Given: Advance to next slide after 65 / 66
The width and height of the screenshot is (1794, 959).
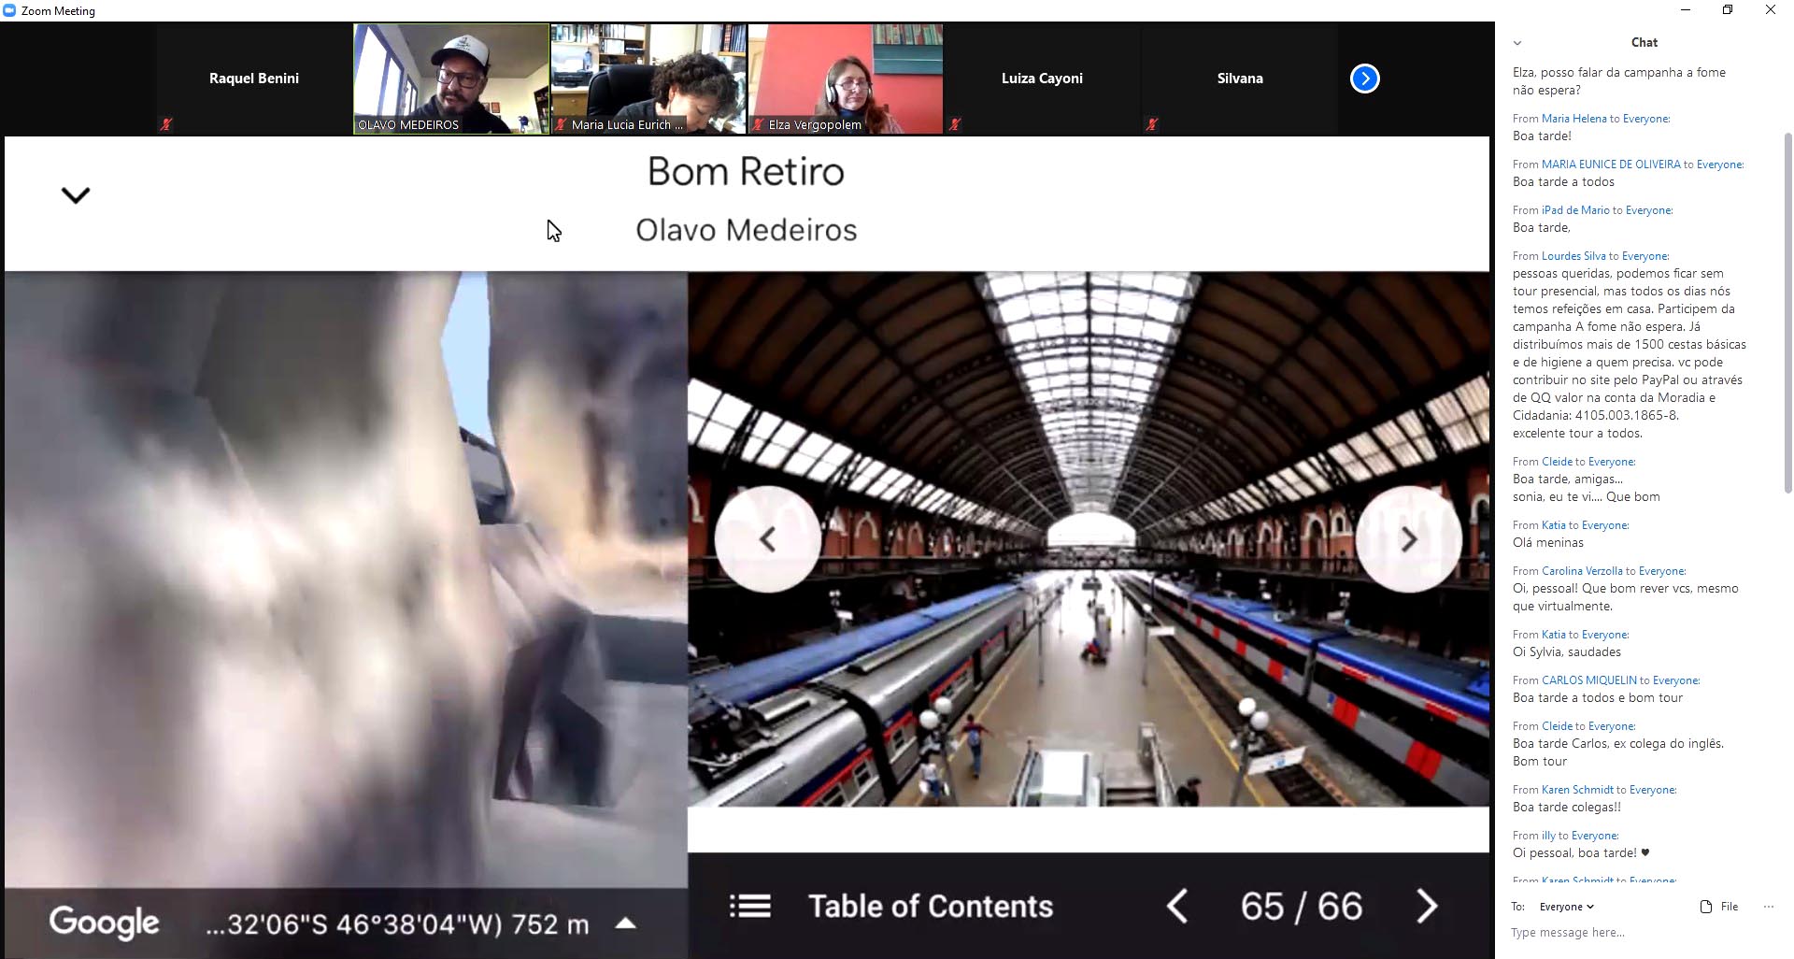Looking at the screenshot, I should (x=1426, y=906).
